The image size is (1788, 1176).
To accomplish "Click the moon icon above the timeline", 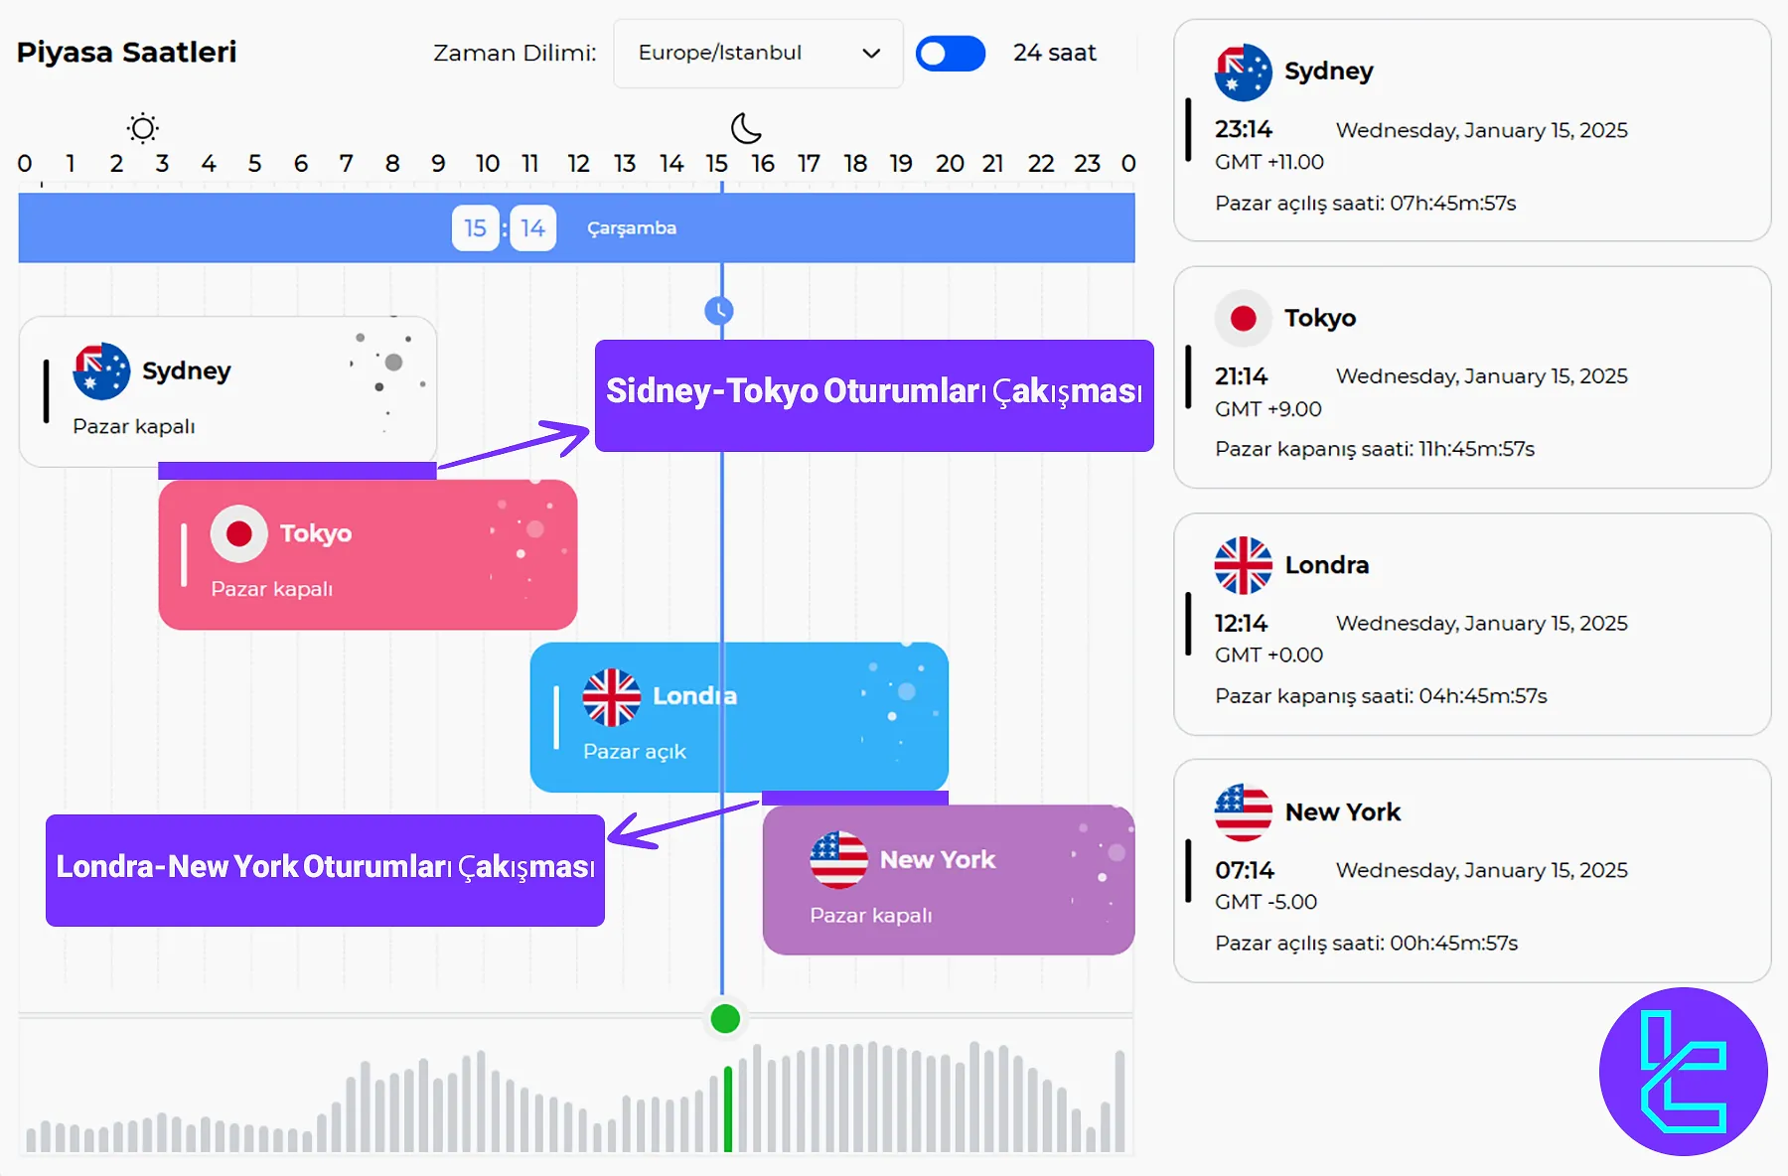I will pyautogui.click(x=746, y=128).
